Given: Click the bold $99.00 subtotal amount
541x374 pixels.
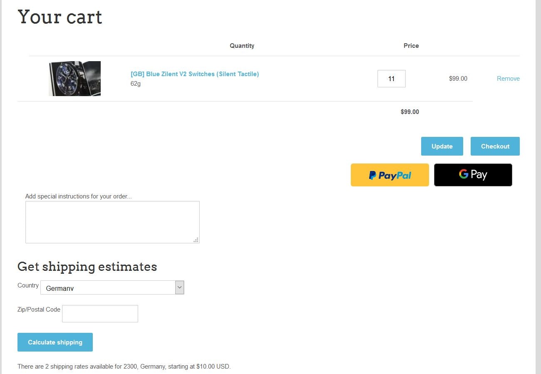Looking at the screenshot, I should [x=409, y=112].
